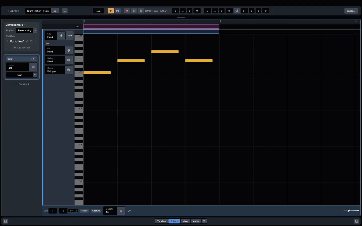Open the Q 1/32 quantize dropdown
This screenshot has height=226, width=362.
coord(149,11)
